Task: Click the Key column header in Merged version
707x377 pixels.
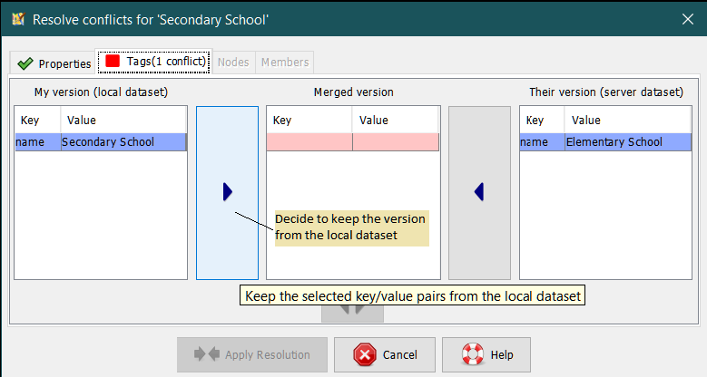Action: [309, 120]
